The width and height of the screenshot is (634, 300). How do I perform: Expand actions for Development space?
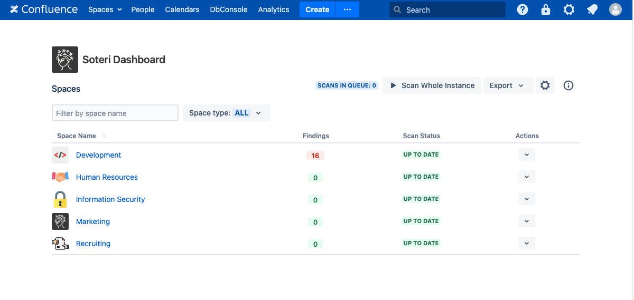(526, 154)
